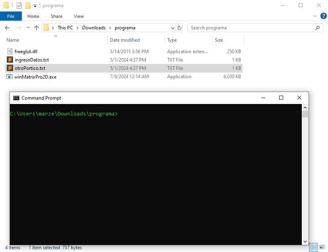Viewport: 328px width, 252px height.
Task: Navigate up one folder level arrow
Action: tap(37, 28)
